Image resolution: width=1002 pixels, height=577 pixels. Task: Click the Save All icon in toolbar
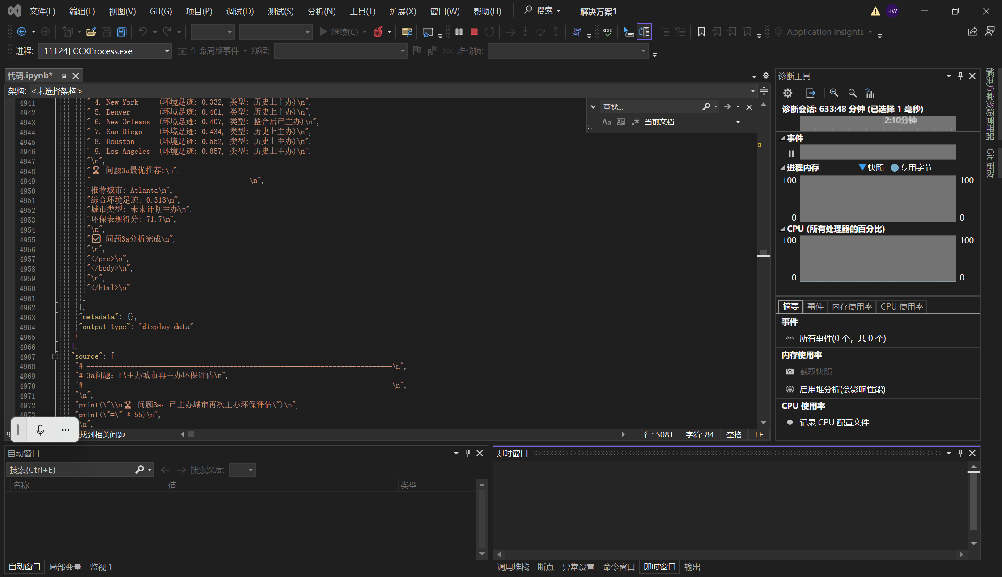click(x=121, y=32)
